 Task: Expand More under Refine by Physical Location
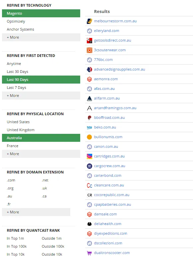tap(41, 154)
